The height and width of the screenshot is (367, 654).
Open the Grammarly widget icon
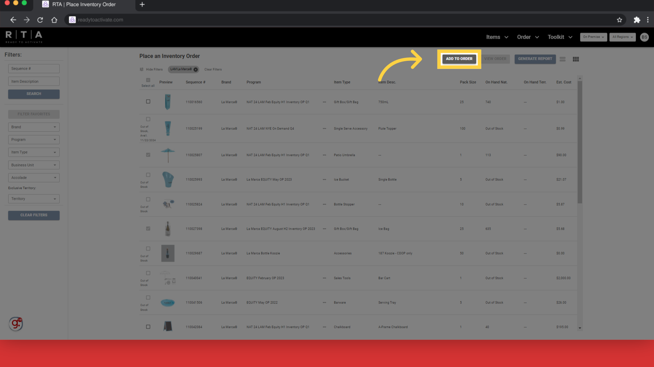click(x=16, y=324)
